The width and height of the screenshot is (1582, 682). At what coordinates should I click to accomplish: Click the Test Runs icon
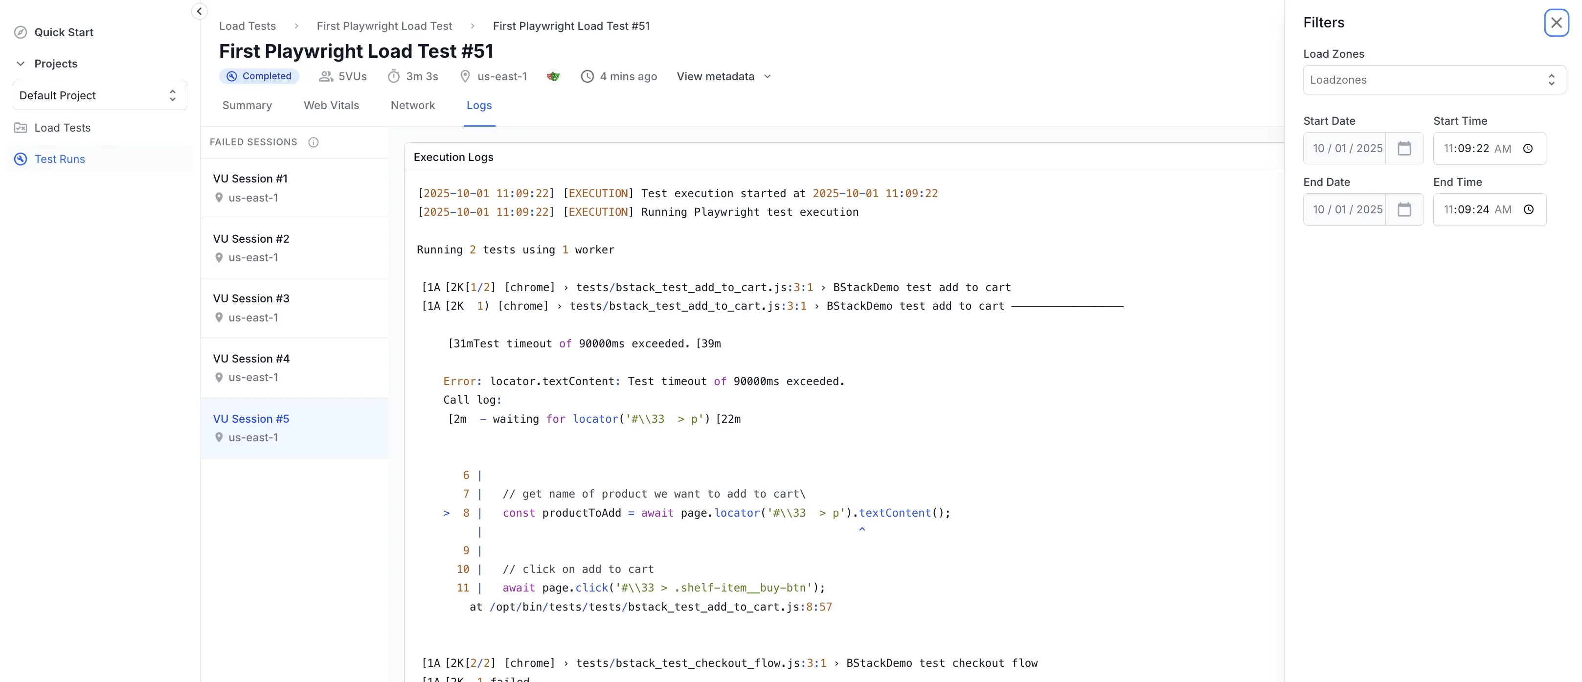point(20,159)
